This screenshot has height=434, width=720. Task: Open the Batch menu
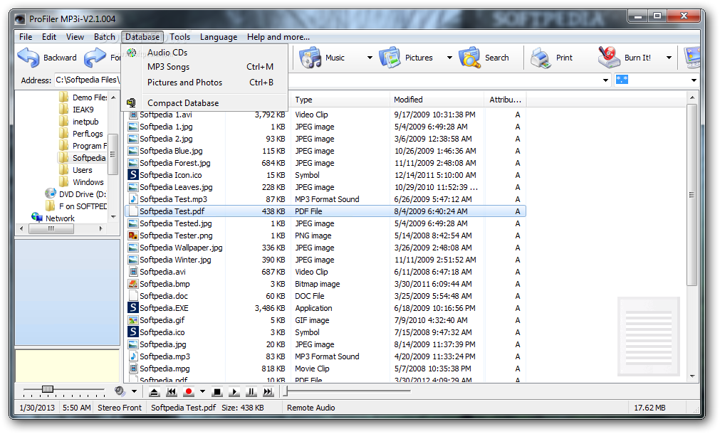click(105, 37)
